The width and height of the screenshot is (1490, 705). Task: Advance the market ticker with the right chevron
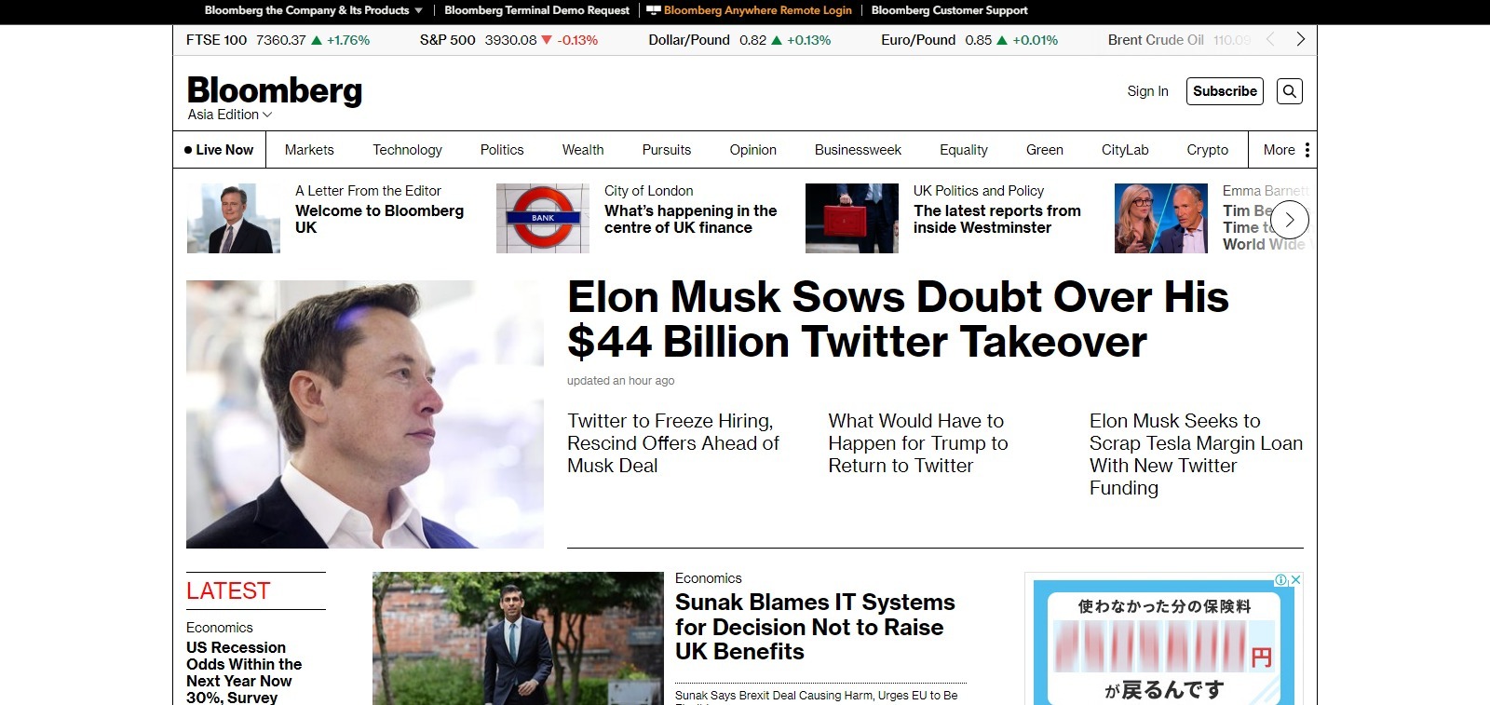click(1300, 40)
